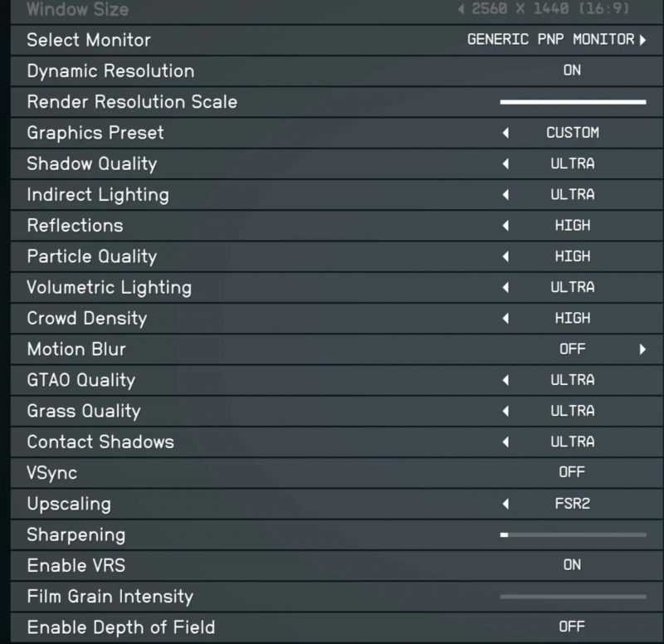Click the left arrow beside Graphics Preset

coord(505,133)
